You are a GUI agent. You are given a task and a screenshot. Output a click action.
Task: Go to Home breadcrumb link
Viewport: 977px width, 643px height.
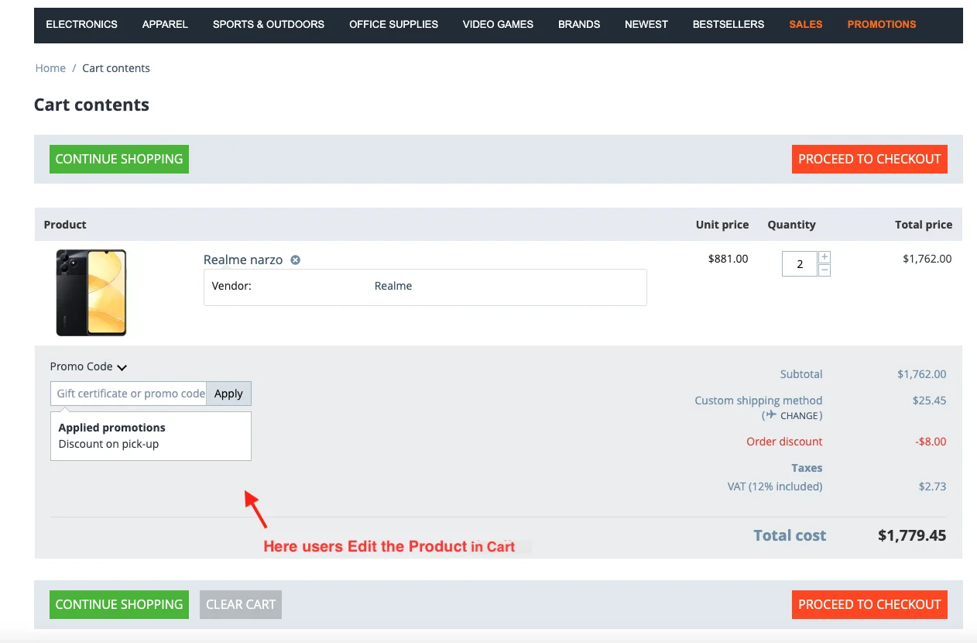pos(50,68)
